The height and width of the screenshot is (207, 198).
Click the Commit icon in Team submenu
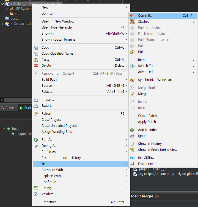tap(132, 16)
